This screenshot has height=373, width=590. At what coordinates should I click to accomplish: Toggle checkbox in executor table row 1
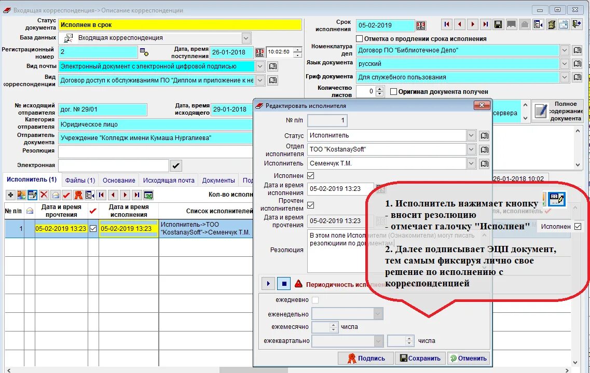coord(93,229)
